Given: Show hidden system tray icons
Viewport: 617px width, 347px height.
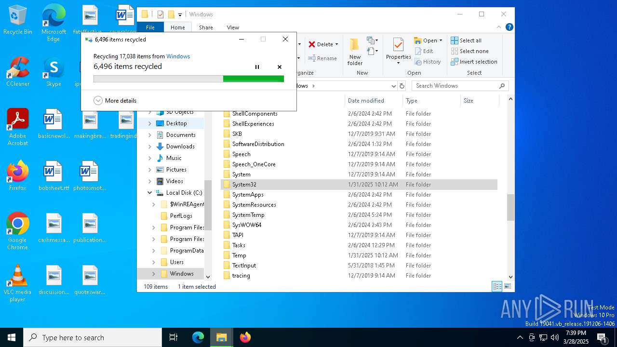Looking at the screenshot, I should pyautogui.click(x=520, y=337).
